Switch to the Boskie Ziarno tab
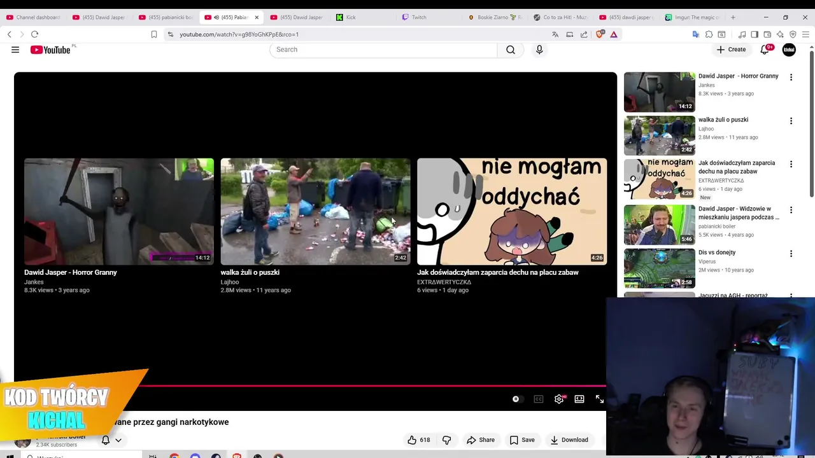Screen dimensions: 815x458 click(x=495, y=17)
